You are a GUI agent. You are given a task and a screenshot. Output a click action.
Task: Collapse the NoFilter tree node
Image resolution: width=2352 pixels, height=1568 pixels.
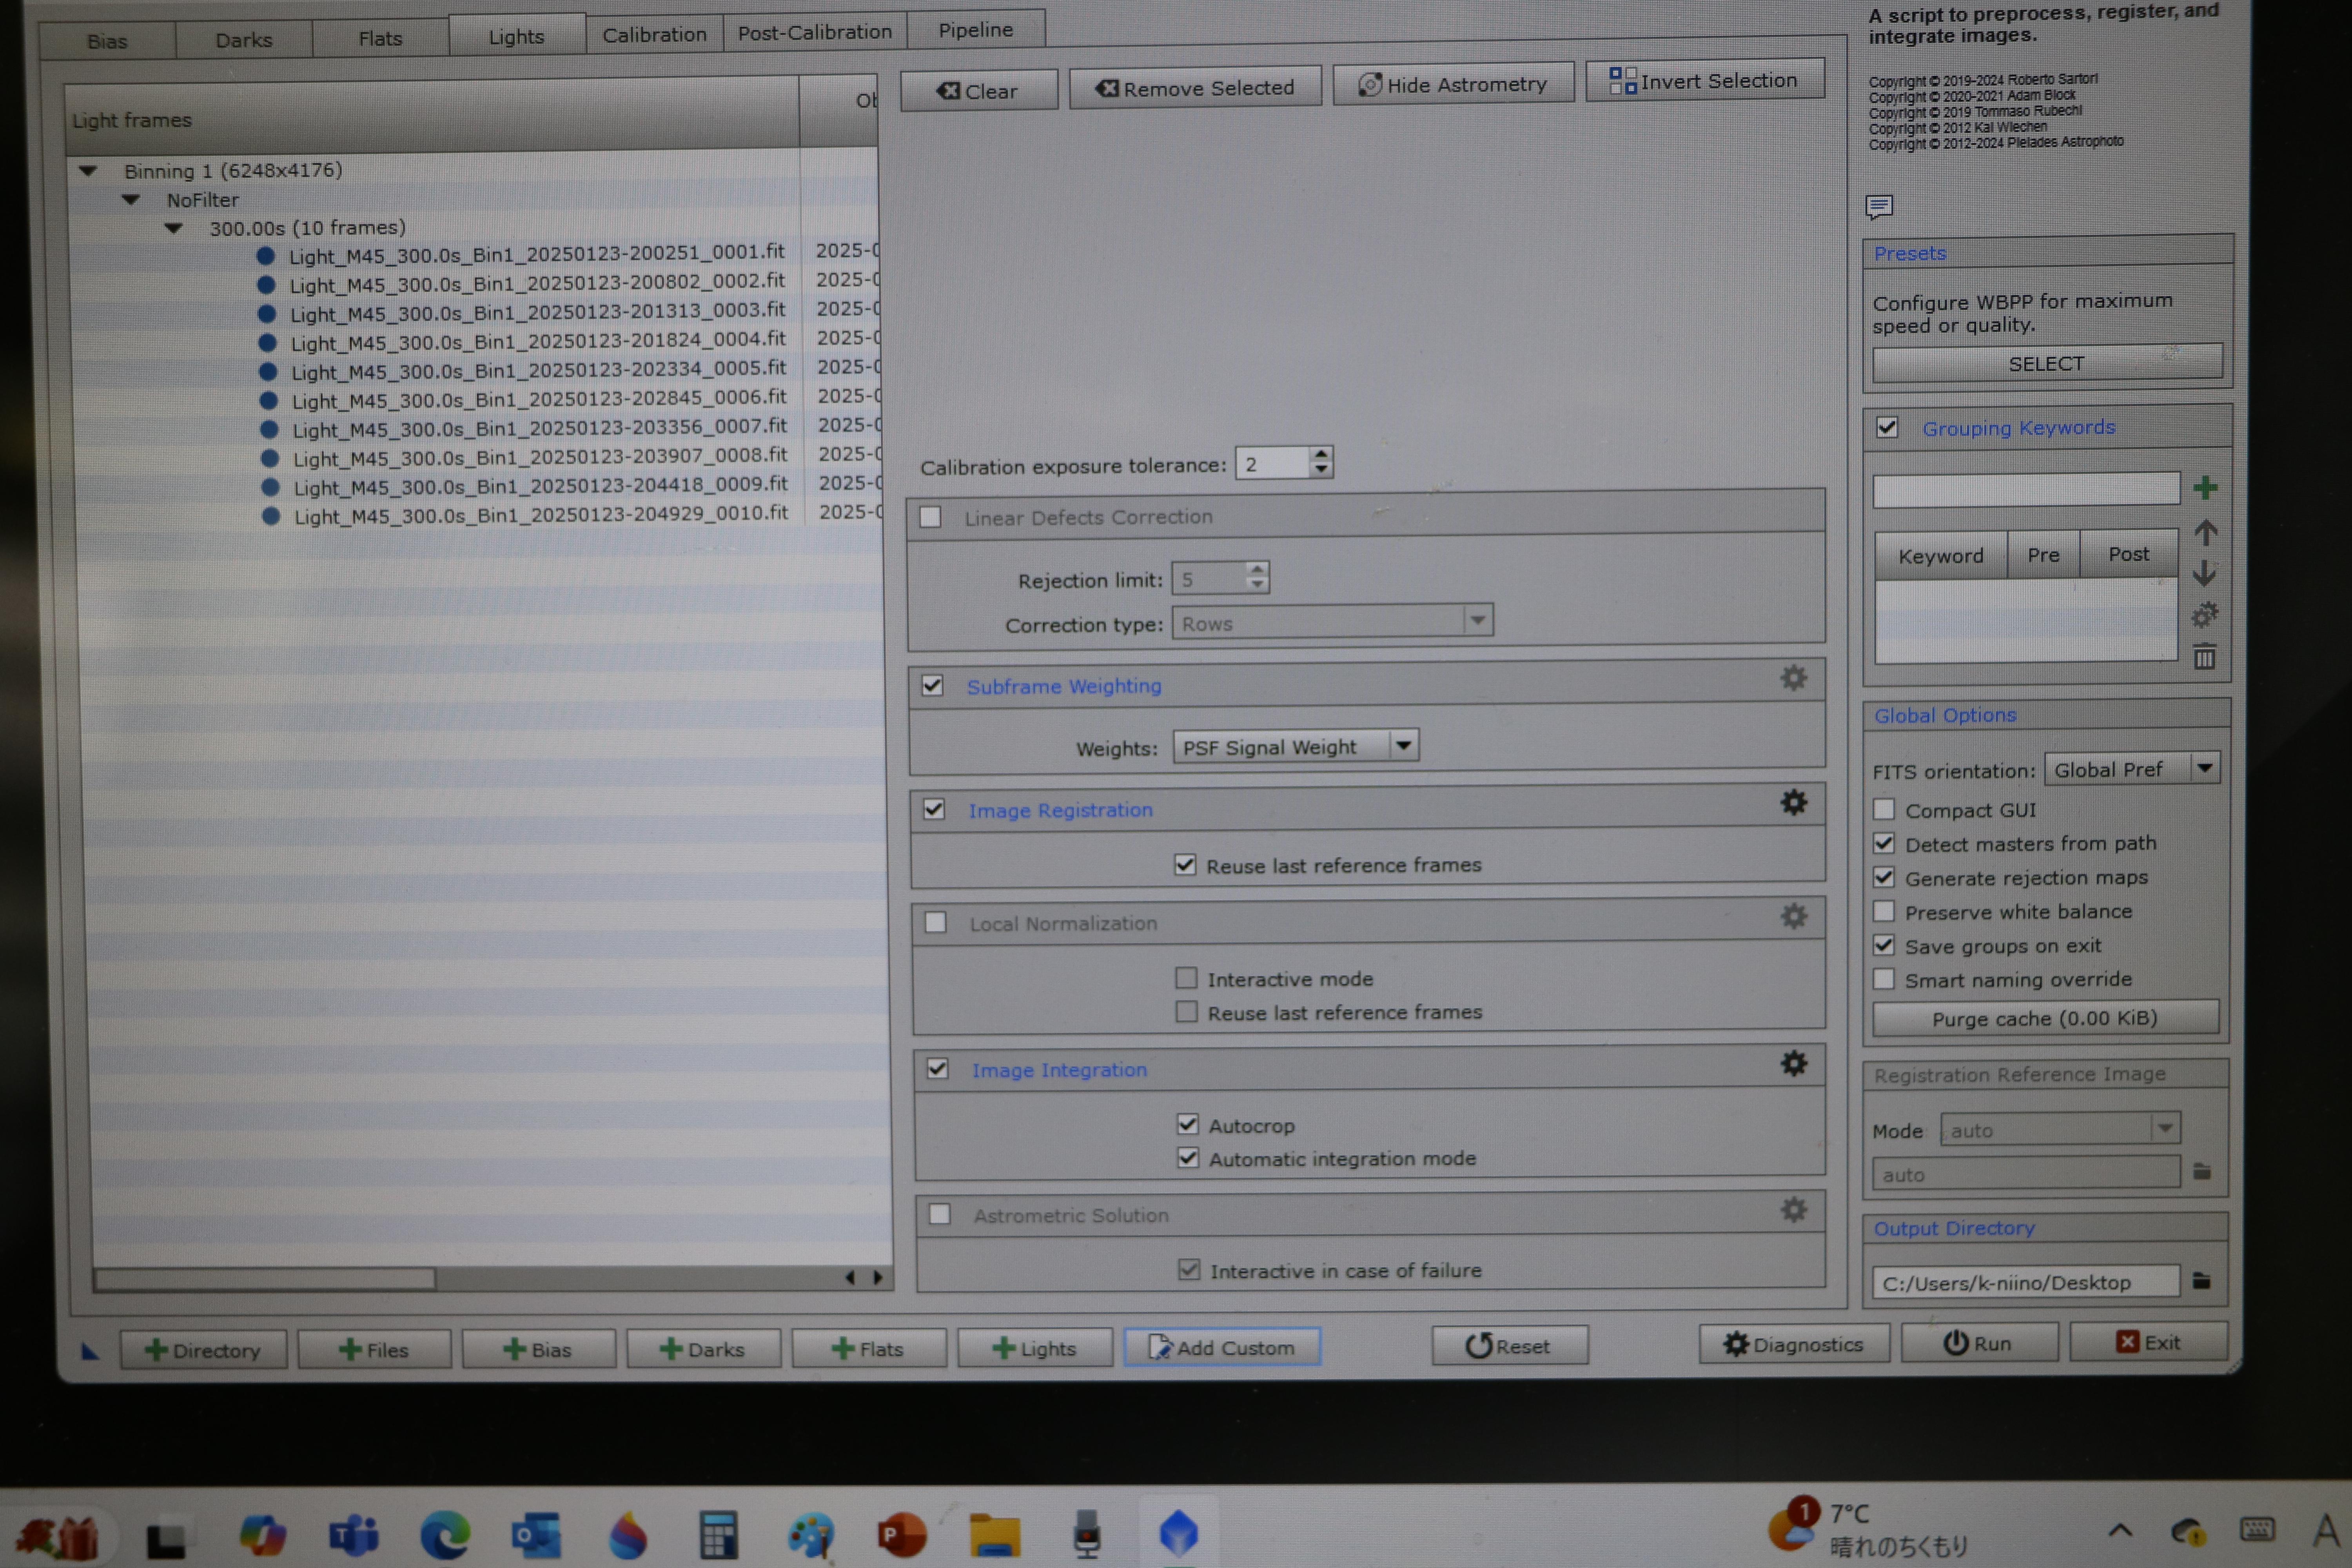point(131,200)
